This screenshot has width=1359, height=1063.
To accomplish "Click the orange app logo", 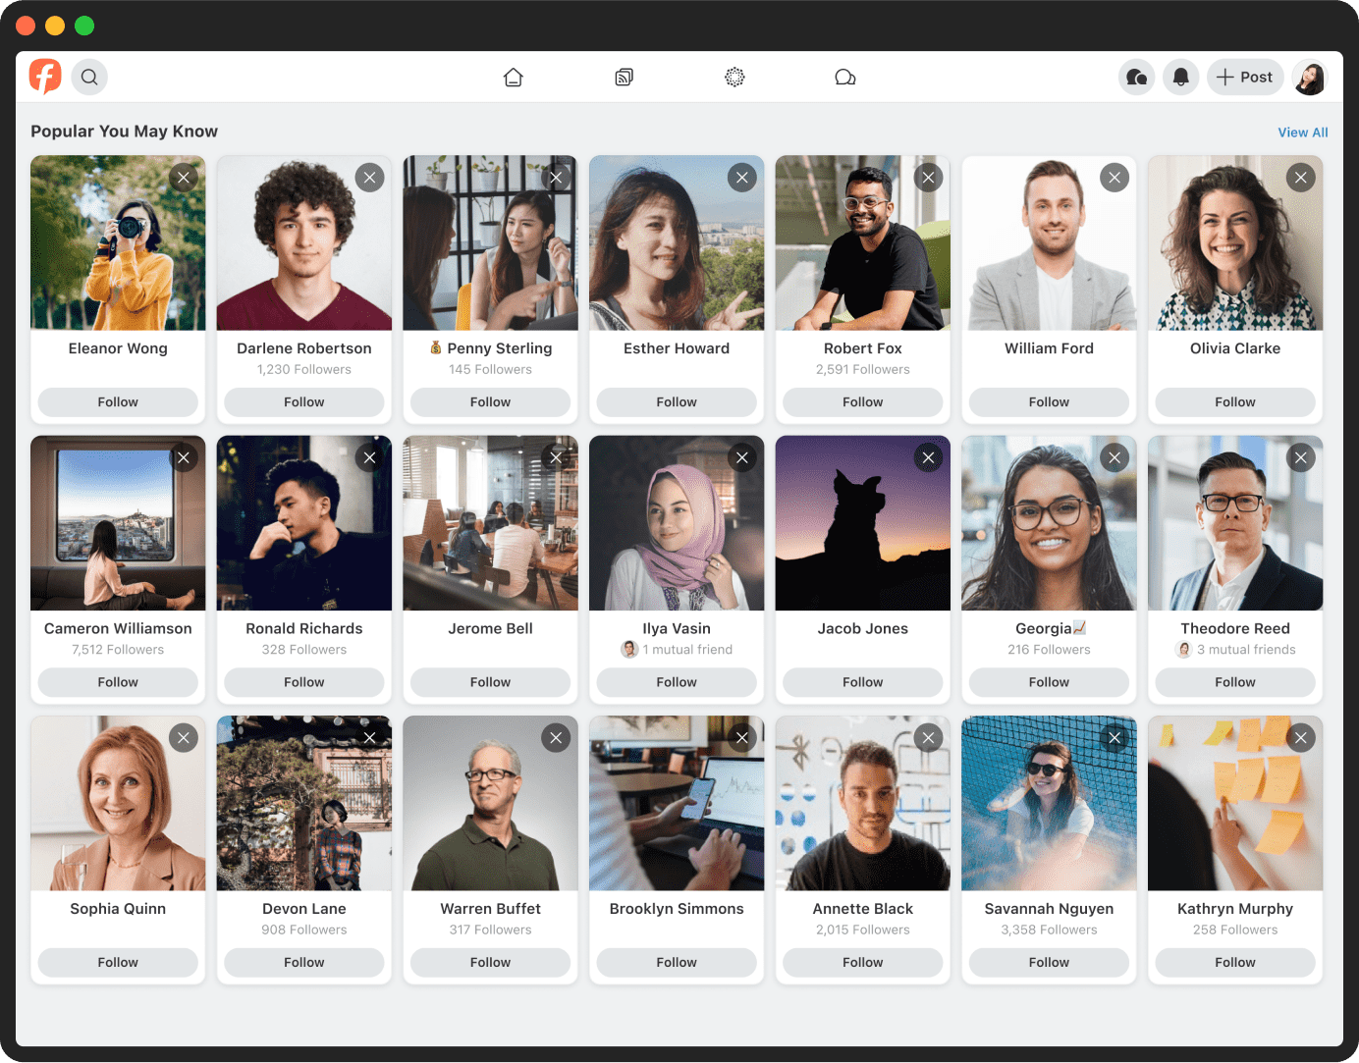I will tap(45, 76).
